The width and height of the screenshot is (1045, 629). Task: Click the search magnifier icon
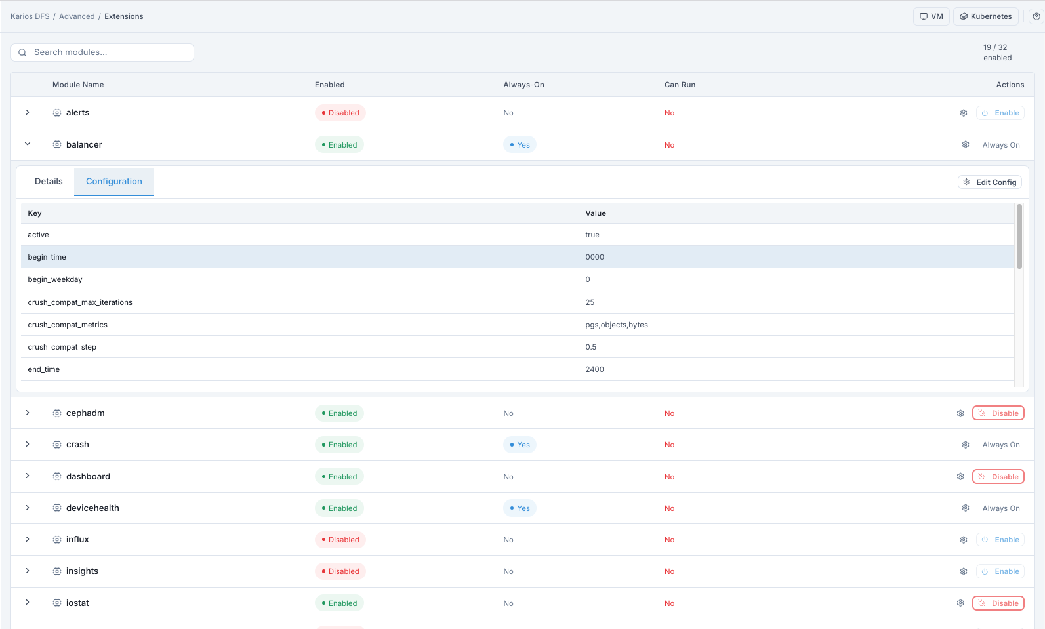(22, 52)
